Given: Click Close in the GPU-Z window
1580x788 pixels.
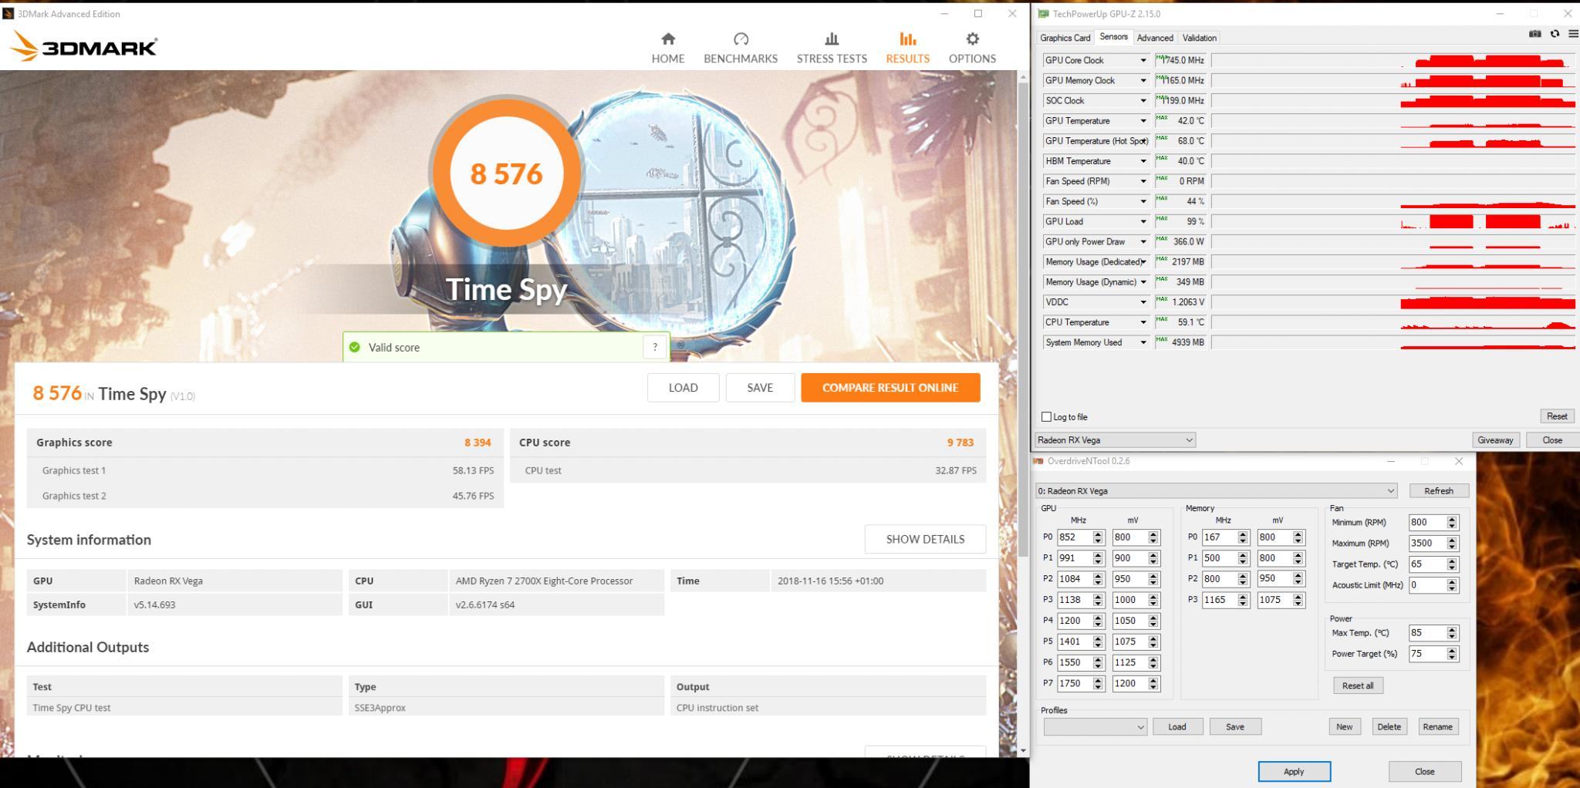Looking at the screenshot, I should [1552, 440].
